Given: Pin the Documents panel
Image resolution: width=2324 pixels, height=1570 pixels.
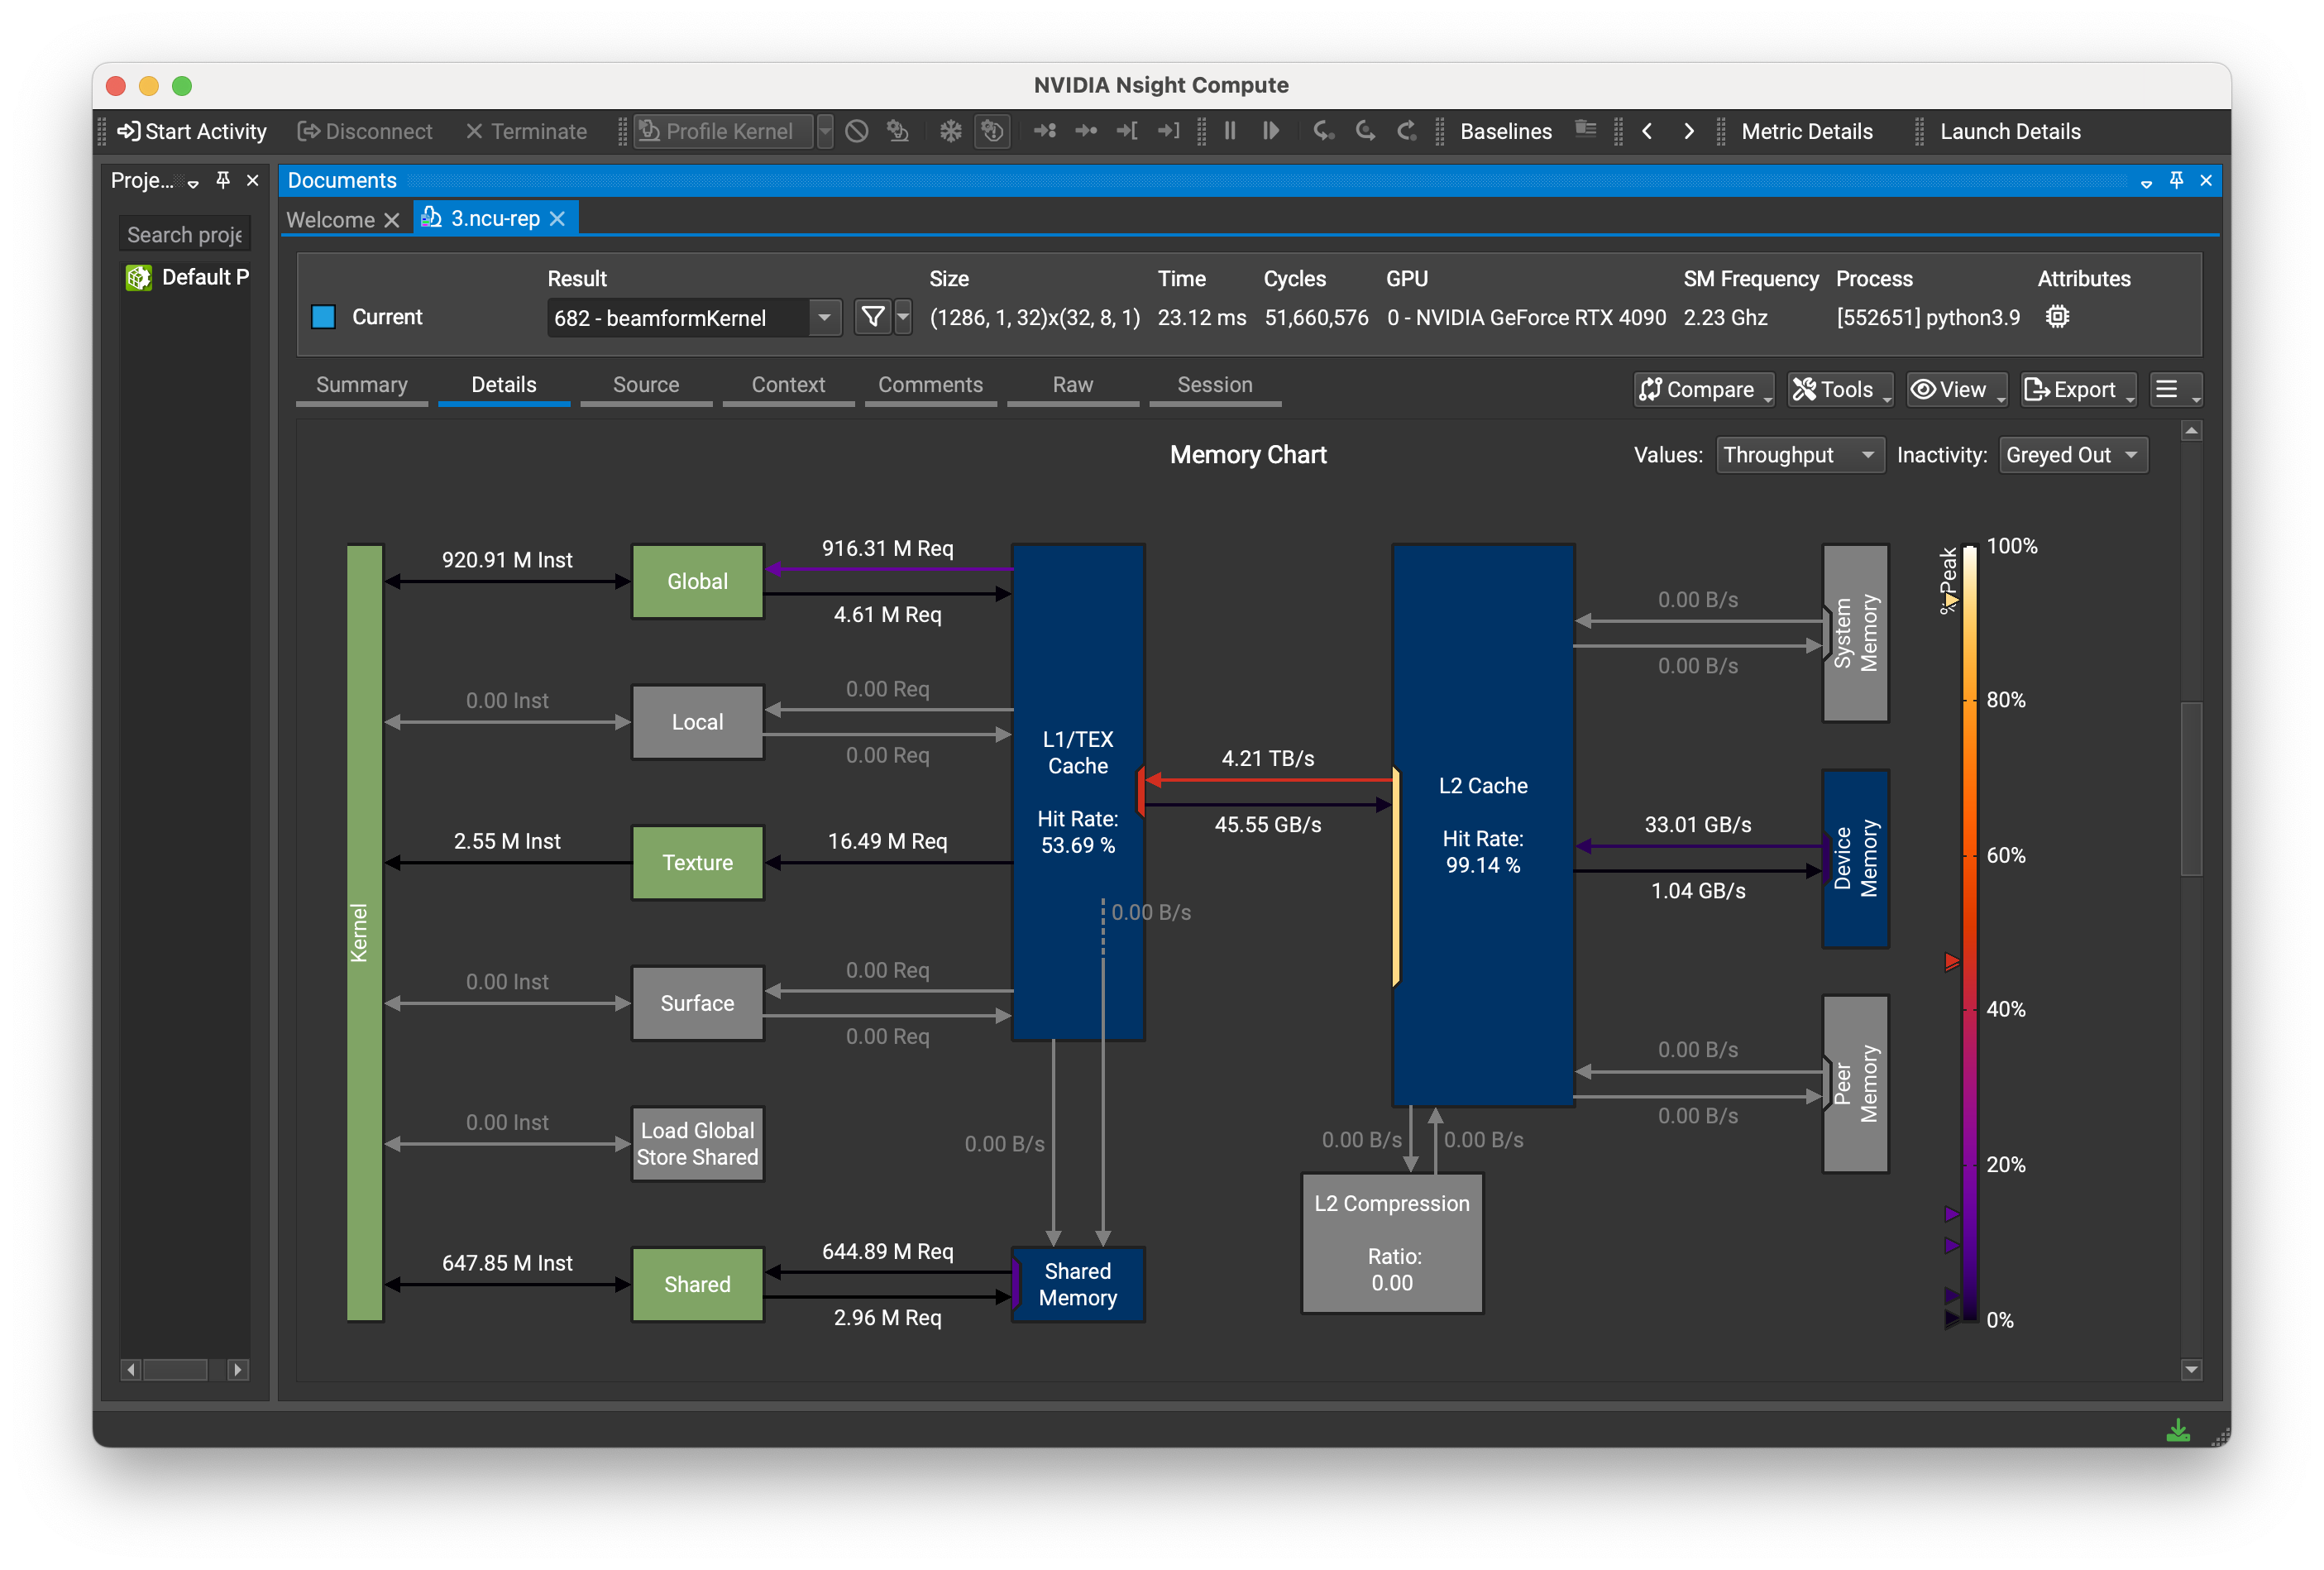Looking at the screenshot, I should [x=2176, y=181].
